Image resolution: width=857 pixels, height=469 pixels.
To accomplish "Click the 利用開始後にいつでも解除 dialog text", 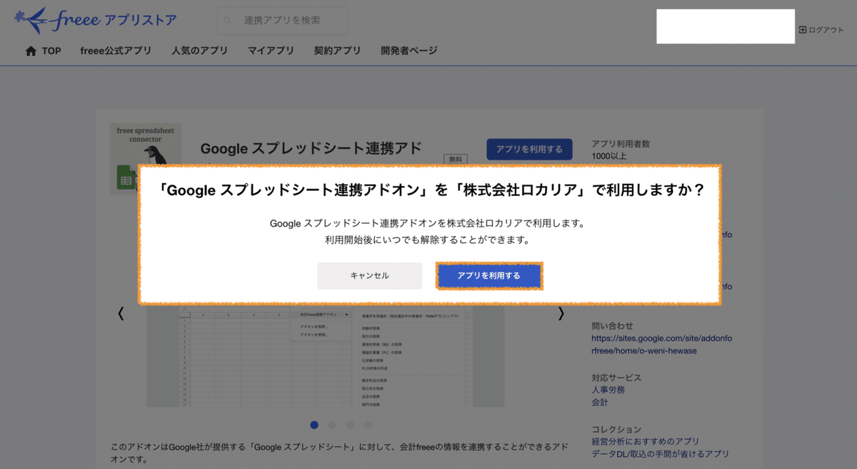I will (428, 240).
